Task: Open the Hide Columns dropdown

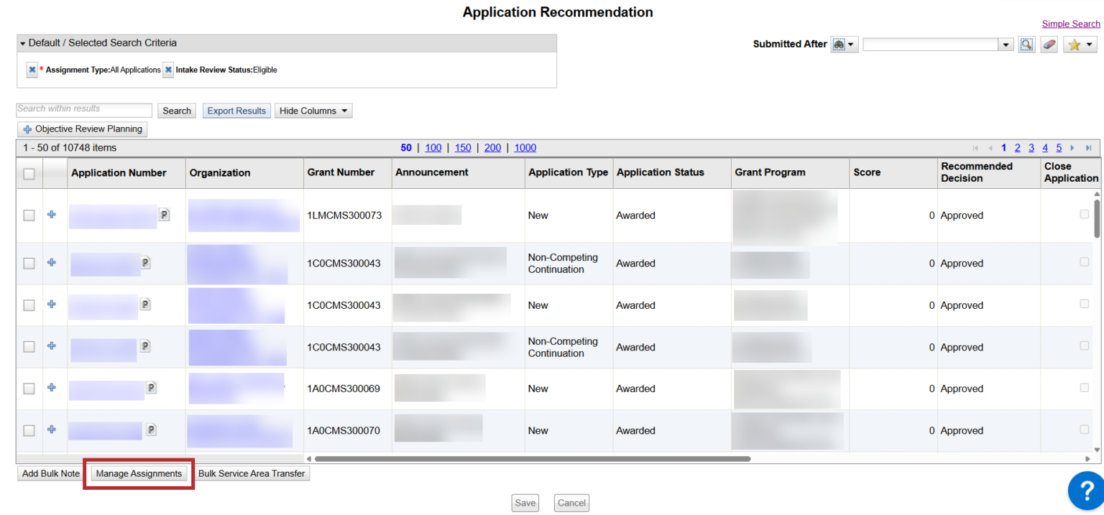Action: (x=313, y=111)
